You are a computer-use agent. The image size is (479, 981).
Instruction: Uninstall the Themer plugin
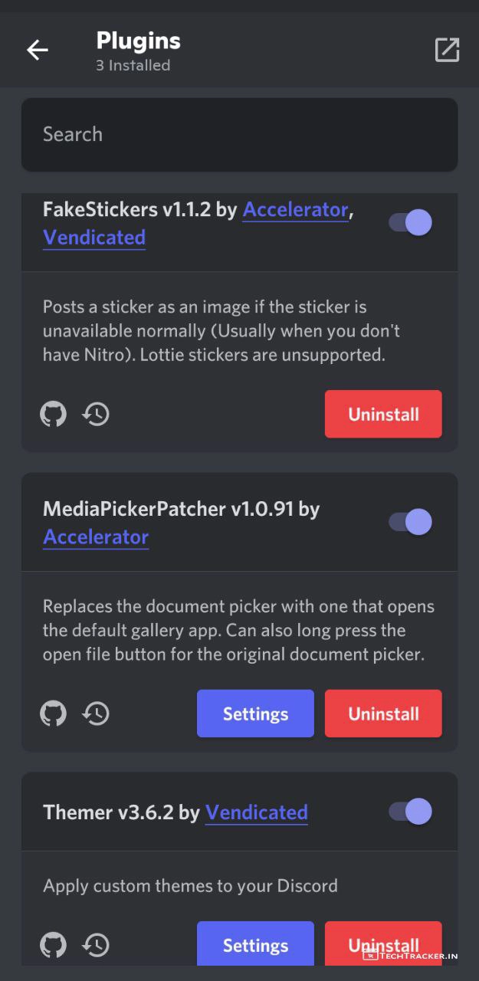383,943
